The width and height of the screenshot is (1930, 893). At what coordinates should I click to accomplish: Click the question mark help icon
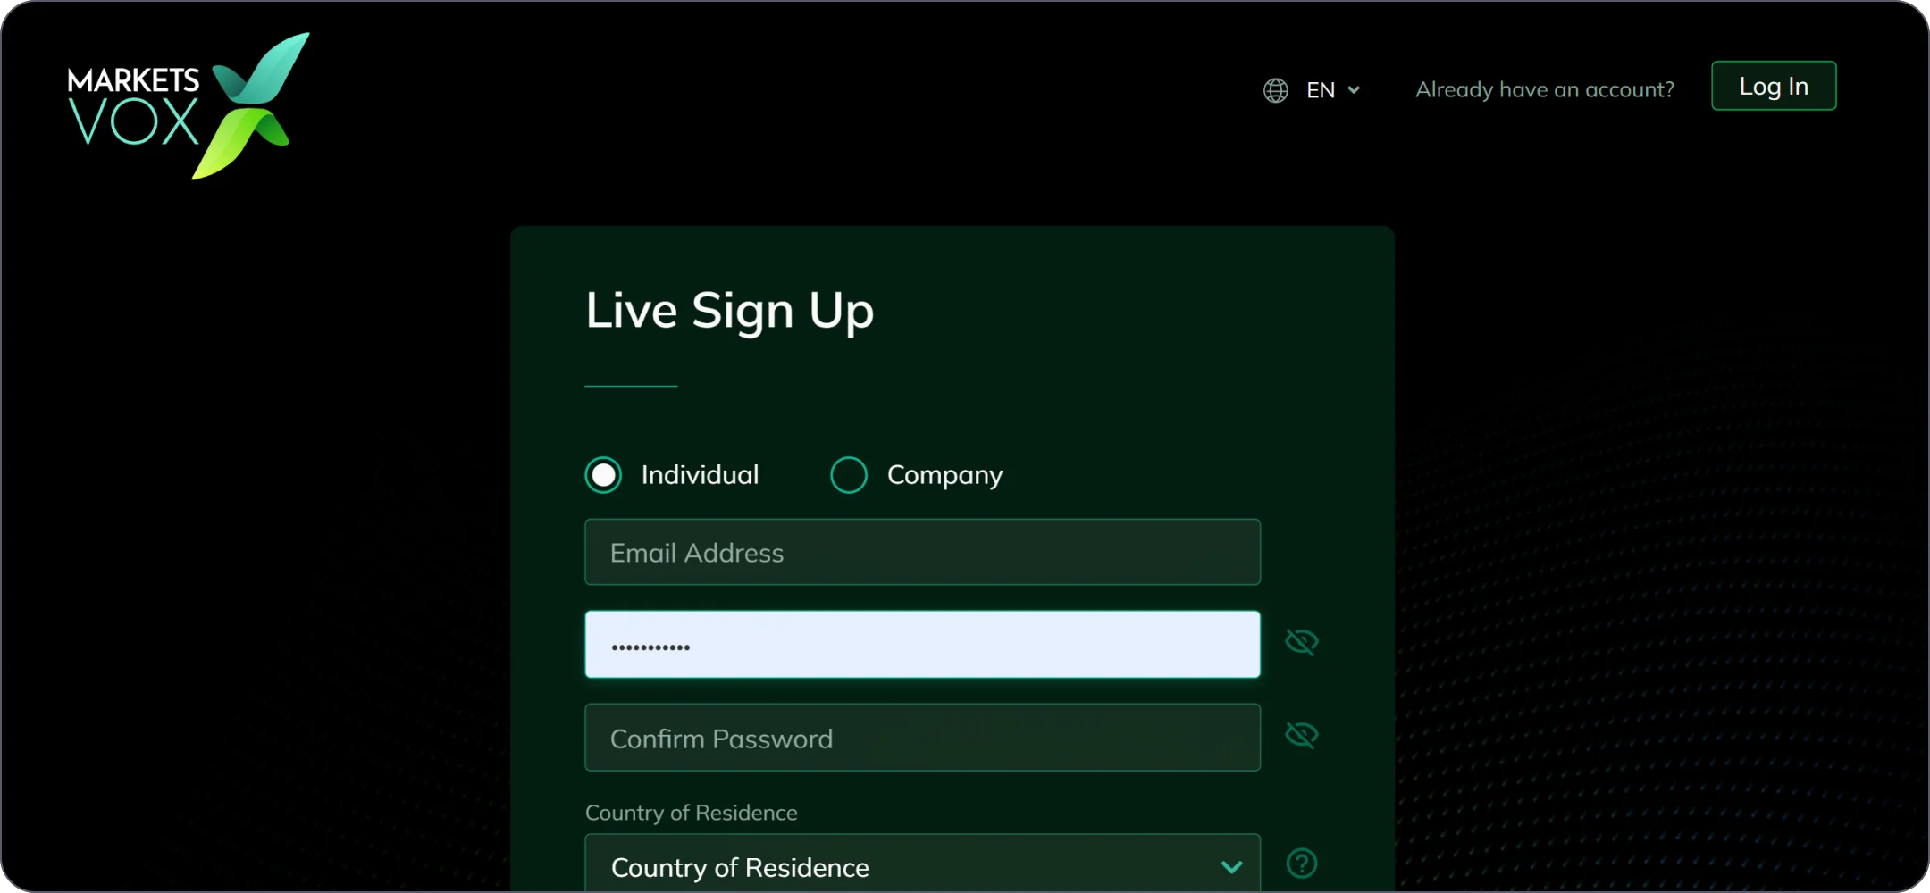[1301, 864]
